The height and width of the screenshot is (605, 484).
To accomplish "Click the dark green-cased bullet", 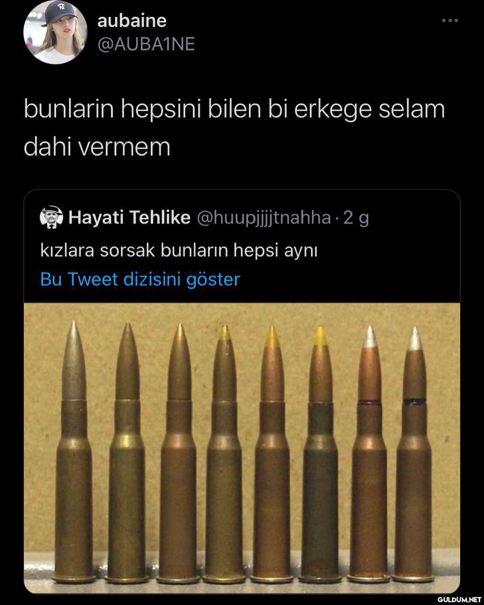I will (x=320, y=454).
